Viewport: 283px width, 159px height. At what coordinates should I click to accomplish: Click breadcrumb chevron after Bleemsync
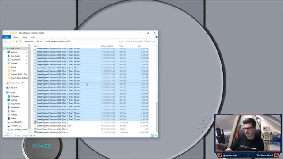tap(35, 42)
